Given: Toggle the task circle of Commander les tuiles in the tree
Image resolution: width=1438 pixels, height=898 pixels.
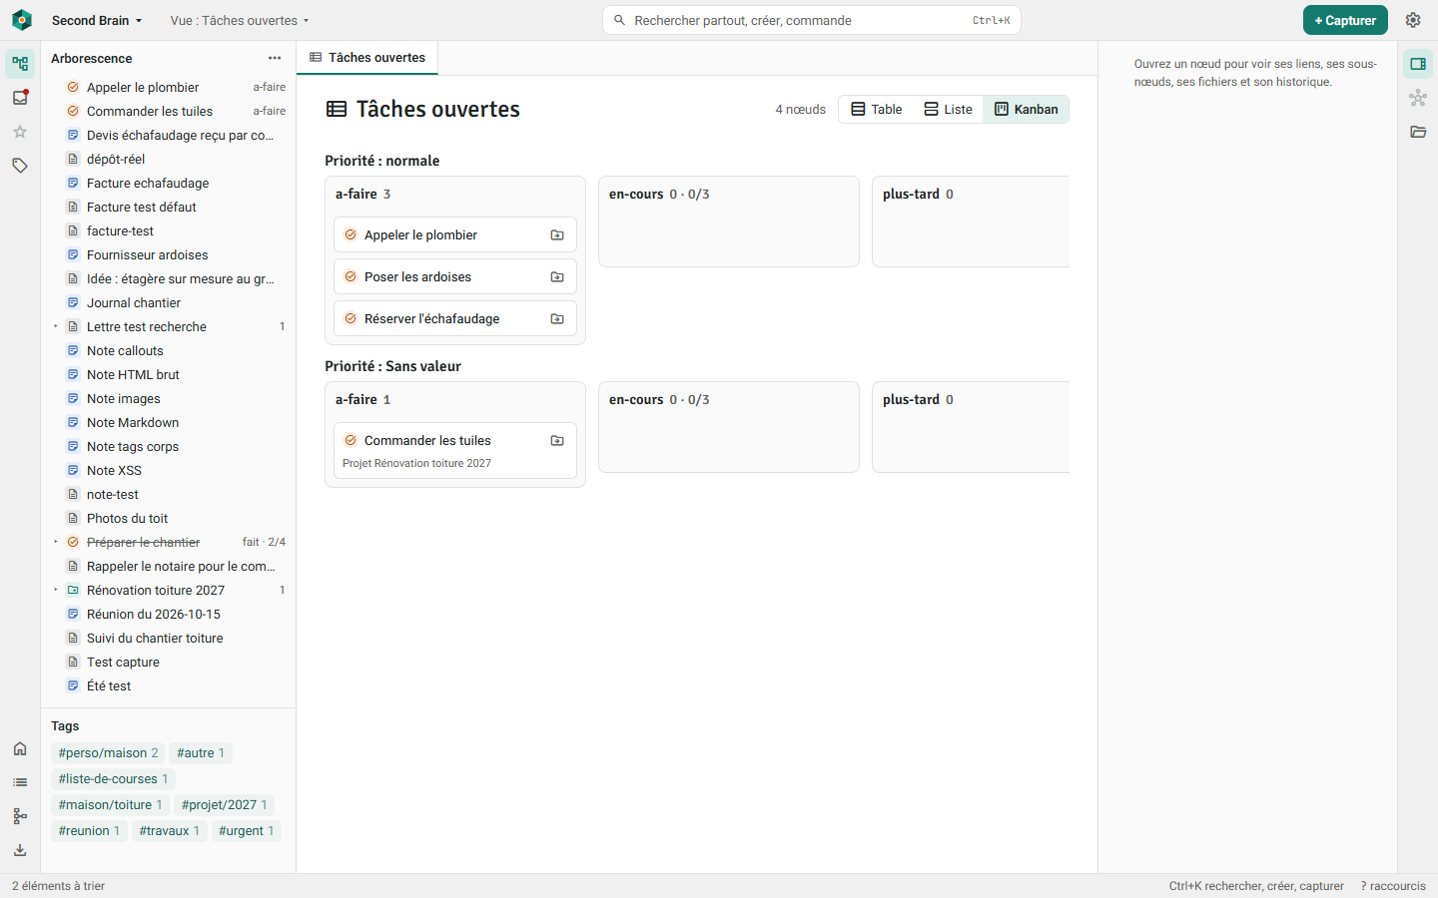Looking at the screenshot, I should click(x=73, y=112).
